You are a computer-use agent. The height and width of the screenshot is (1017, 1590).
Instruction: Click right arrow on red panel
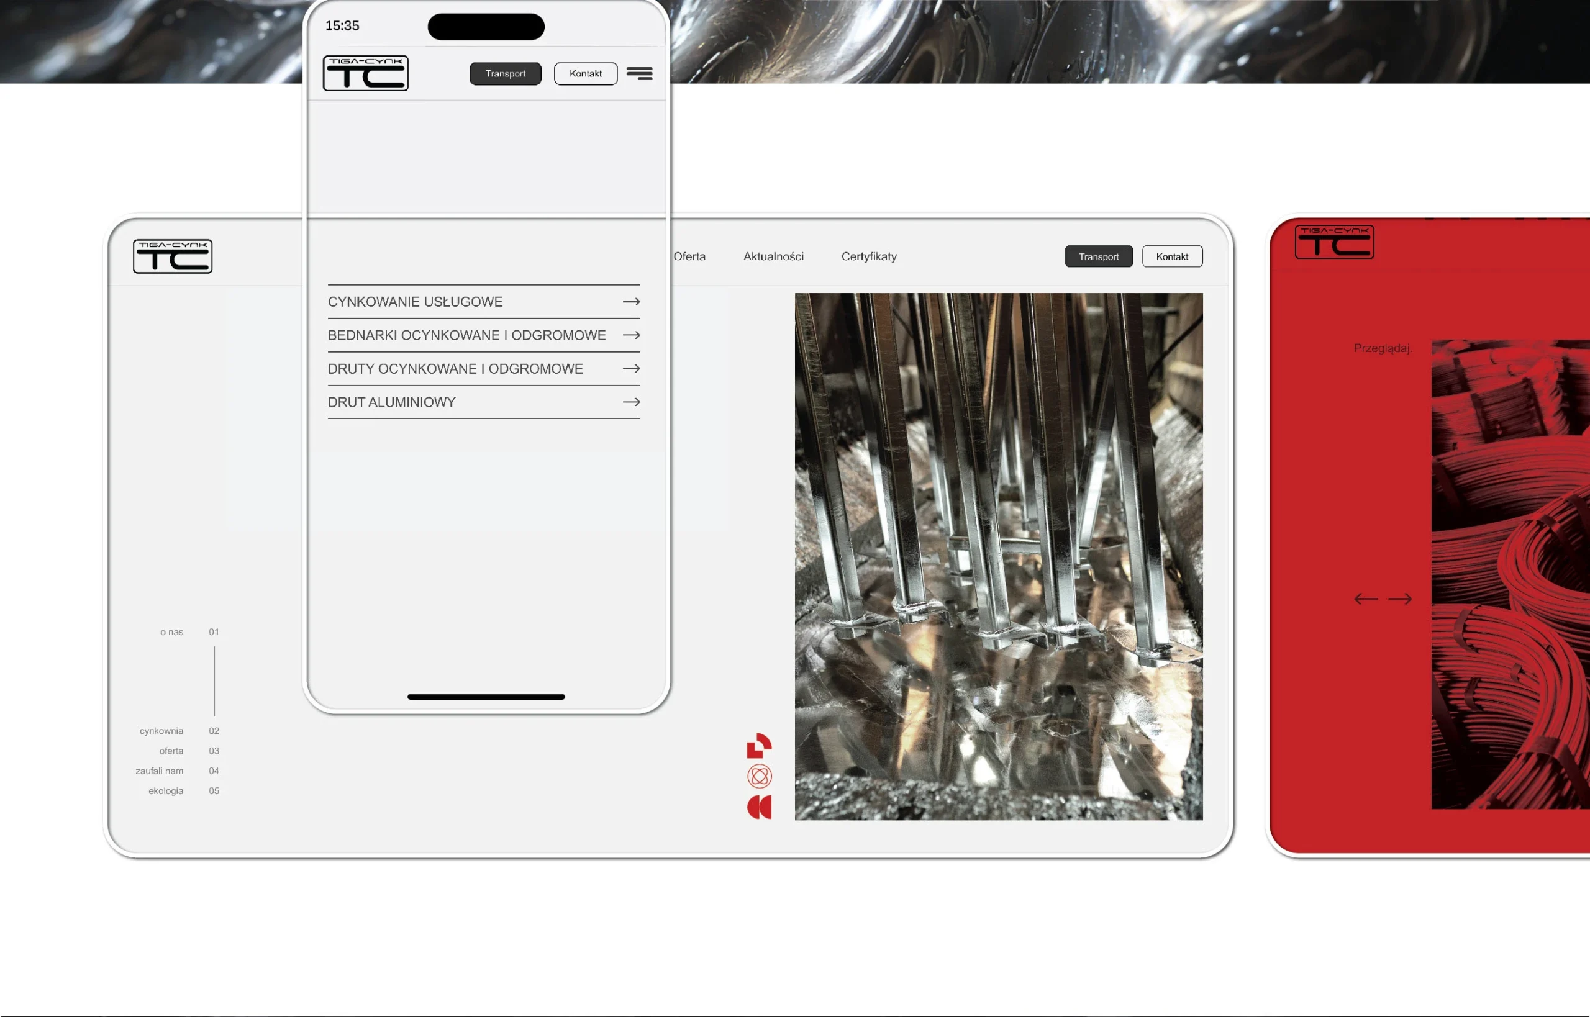click(x=1400, y=599)
